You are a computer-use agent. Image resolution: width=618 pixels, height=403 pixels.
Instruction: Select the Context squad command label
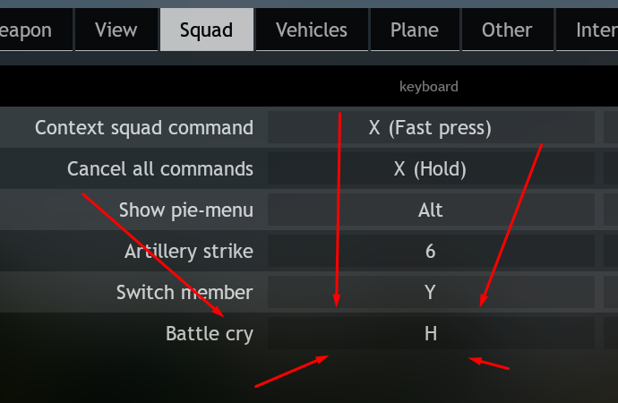click(x=144, y=128)
